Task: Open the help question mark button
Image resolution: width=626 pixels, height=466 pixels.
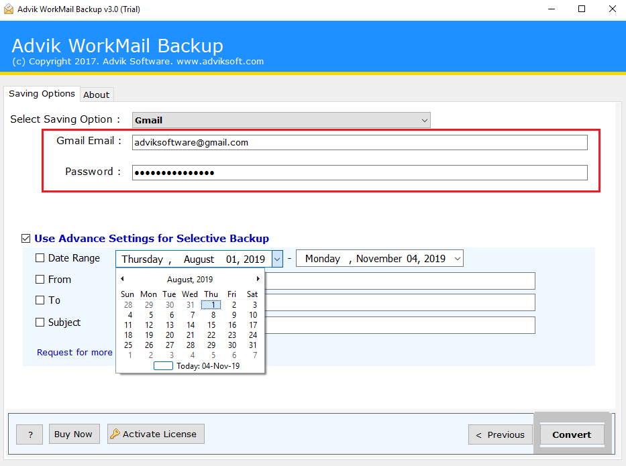Action: coord(30,434)
